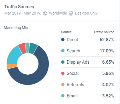Select the light blue Search legend dot

(63, 51)
